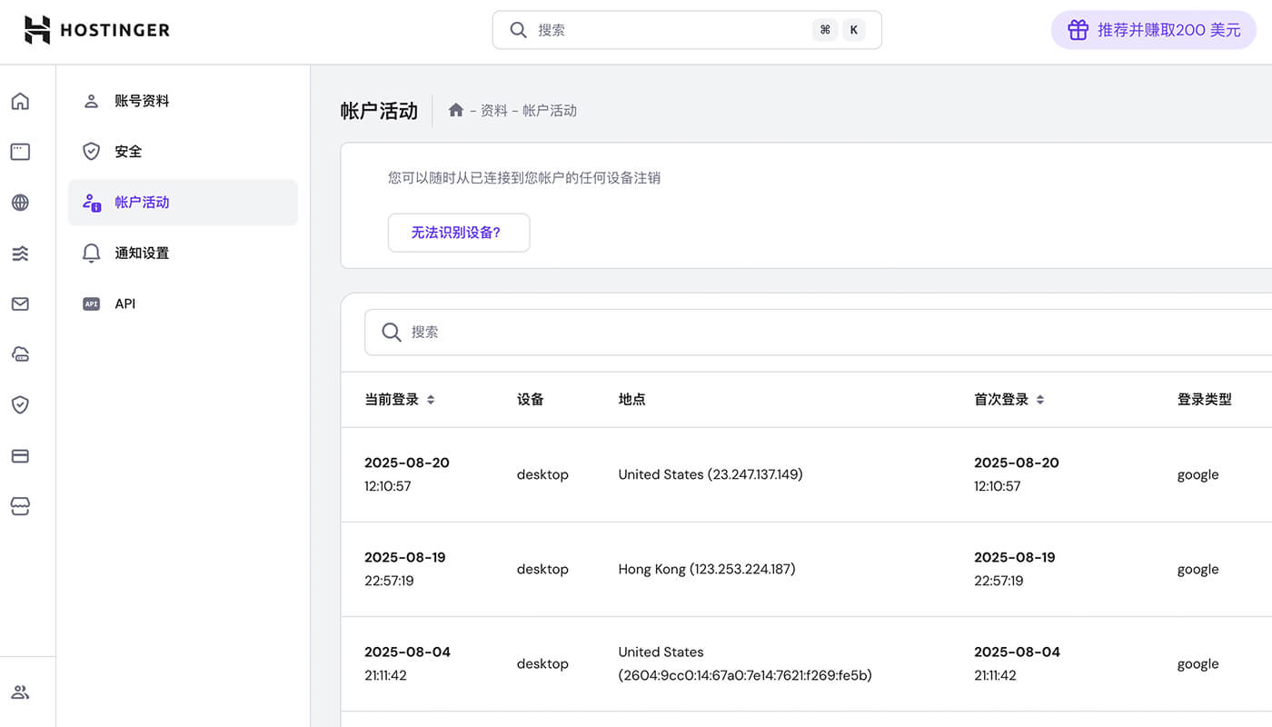Focus the table 搜索 input field
This screenshot has height=727, width=1272.
coord(818,332)
